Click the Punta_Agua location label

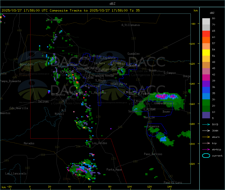coord(114,170)
